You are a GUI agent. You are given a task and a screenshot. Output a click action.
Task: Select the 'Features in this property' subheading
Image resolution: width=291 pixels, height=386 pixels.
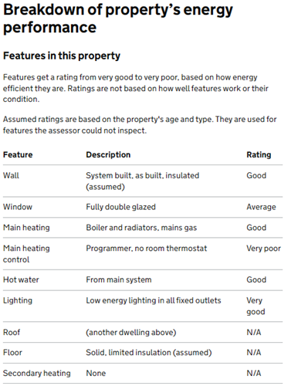tap(62, 56)
